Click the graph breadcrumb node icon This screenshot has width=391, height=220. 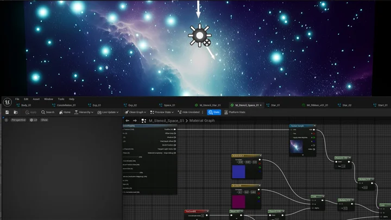pyautogui.click(x=143, y=121)
